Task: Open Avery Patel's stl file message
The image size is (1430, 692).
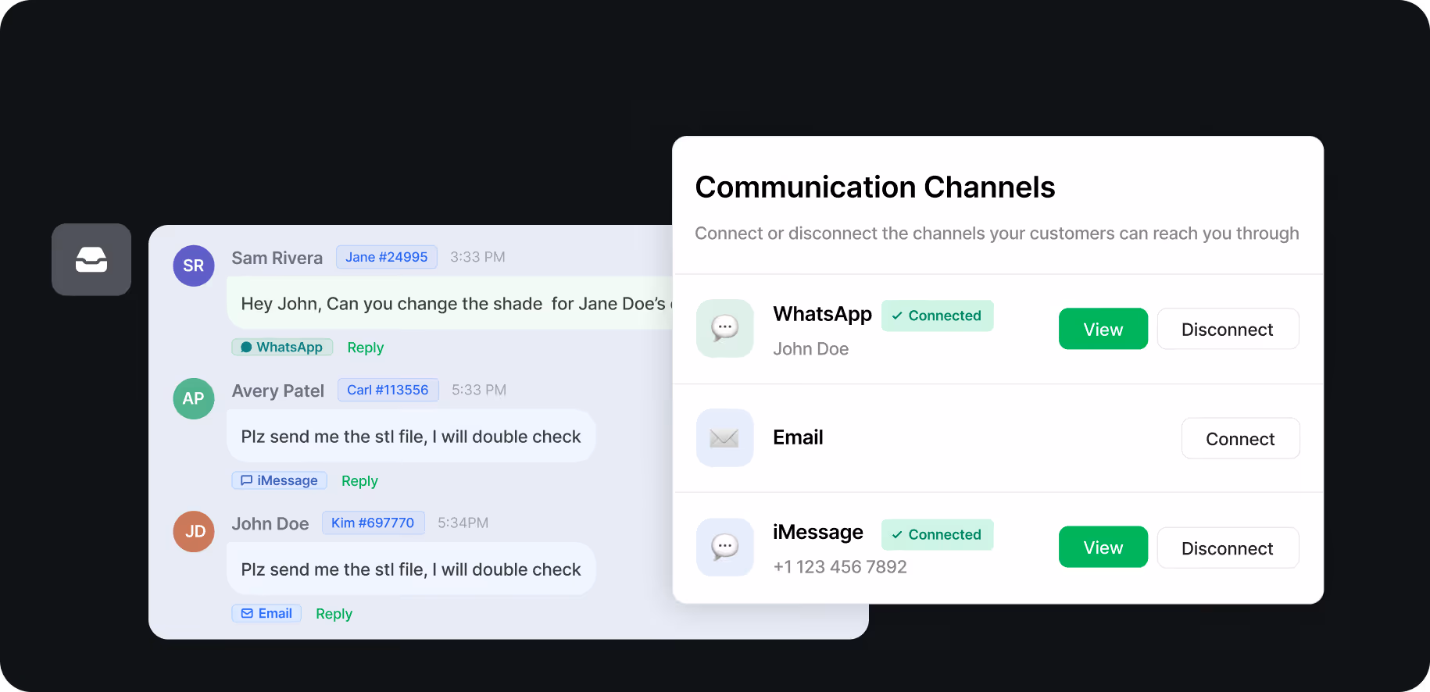Action: pyautogui.click(x=411, y=436)
